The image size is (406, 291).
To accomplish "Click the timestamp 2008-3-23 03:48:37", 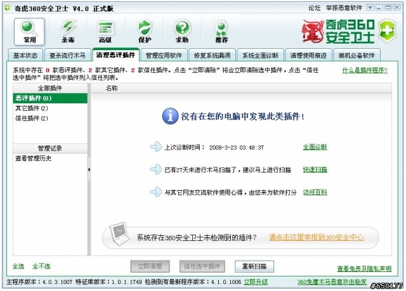I will pos(237,148).
